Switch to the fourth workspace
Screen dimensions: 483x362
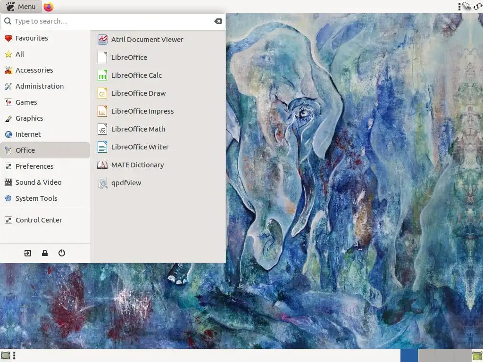463,355
